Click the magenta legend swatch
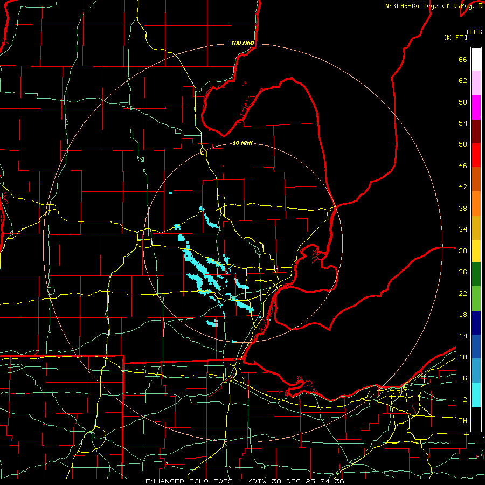This screenshot has width=485, height=485. point(476,107)
